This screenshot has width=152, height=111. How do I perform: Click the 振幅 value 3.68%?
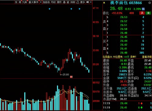point(123,71)
